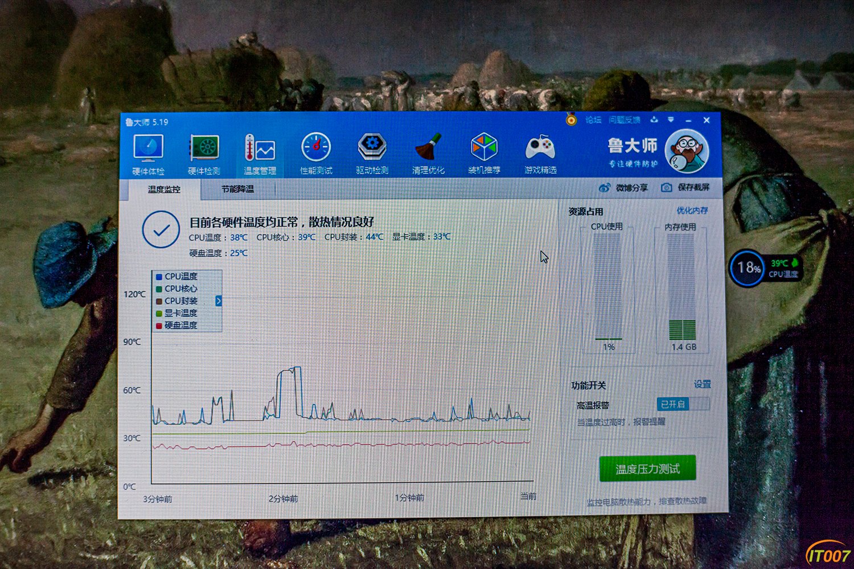
Task: Open the 硬件检测 hardware detection module
Action: point(204,155)
